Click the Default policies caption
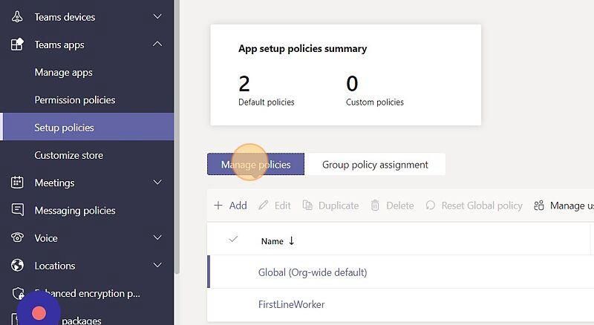Viewport: 594px width, 325px height. (x=266, y=102)
